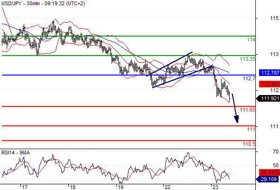Select the black 111.921 current price tag

coord(268,98)
